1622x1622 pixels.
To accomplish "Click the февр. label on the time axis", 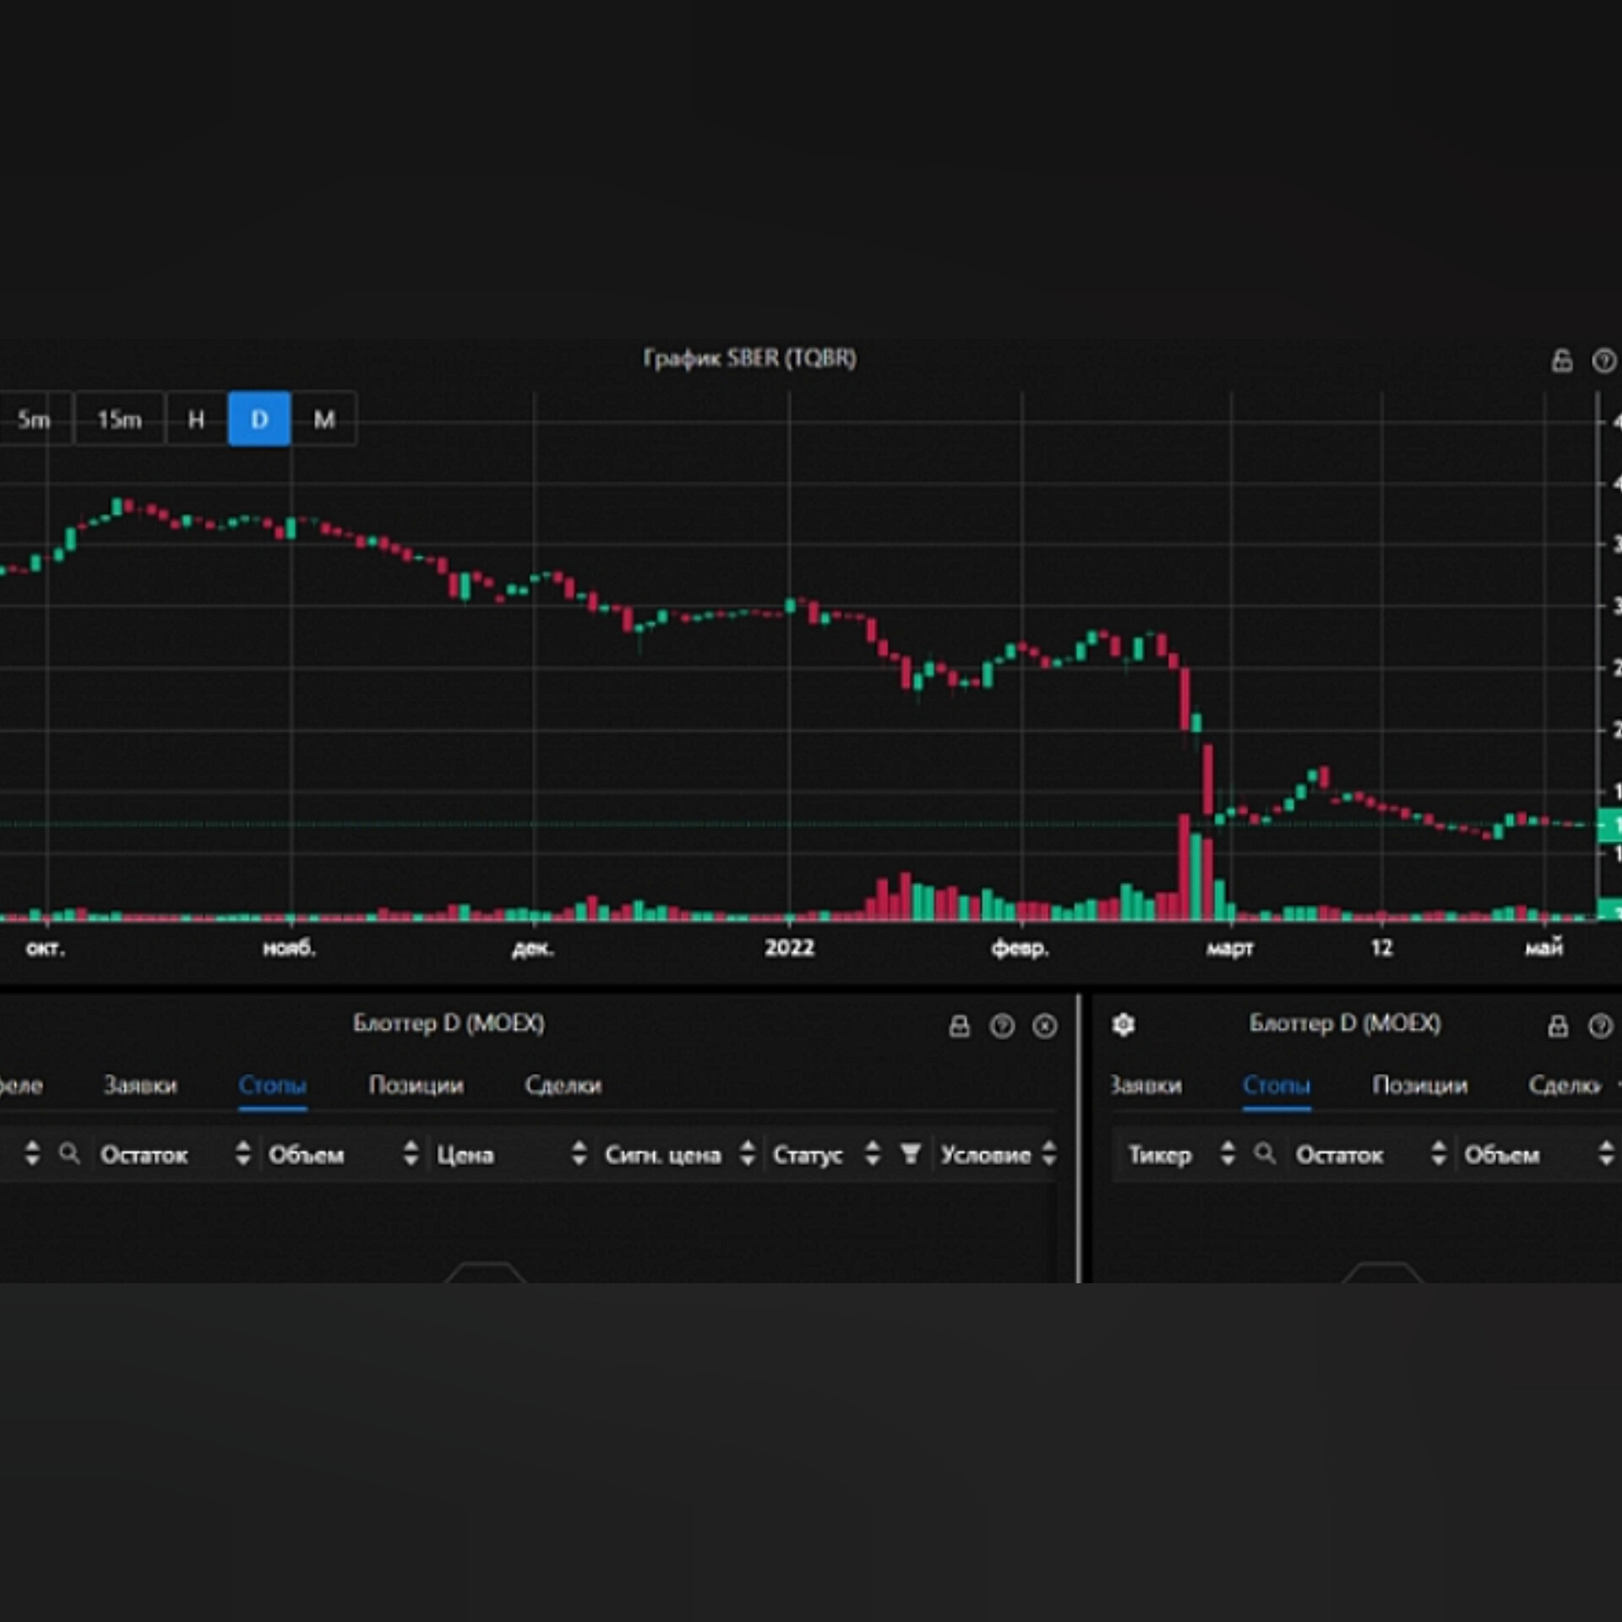I will pos(1020,949).
